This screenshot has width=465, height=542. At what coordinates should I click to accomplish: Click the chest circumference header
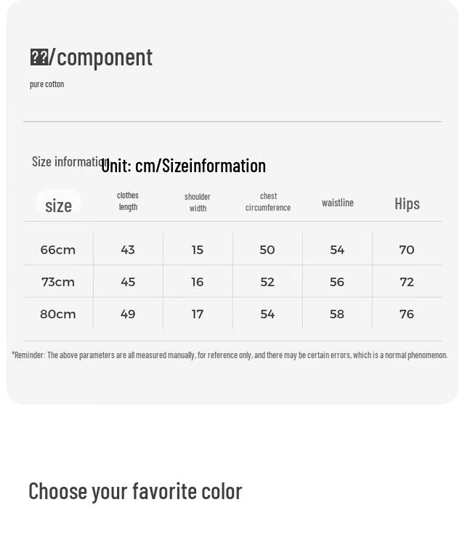coord(268,201)
